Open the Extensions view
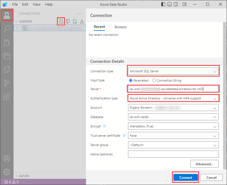Screen dimensions: 227x185 click(x=7, y=97)
